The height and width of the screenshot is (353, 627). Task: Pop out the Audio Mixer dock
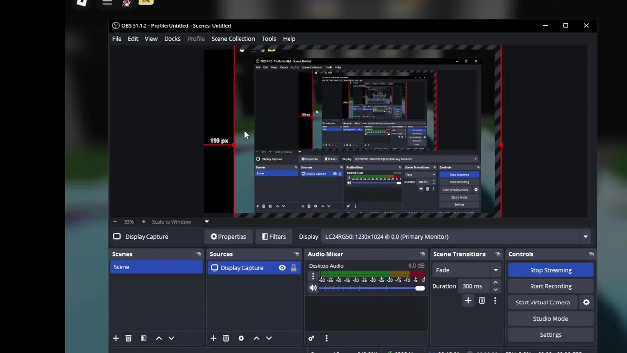pos(422,254)
